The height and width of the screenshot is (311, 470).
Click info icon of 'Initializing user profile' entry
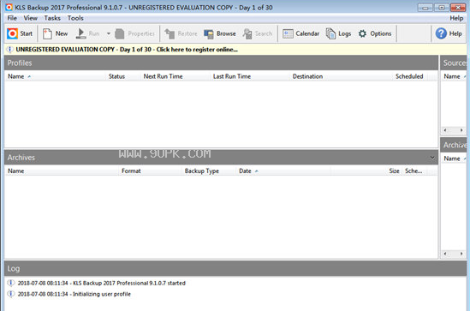(11, 294)
